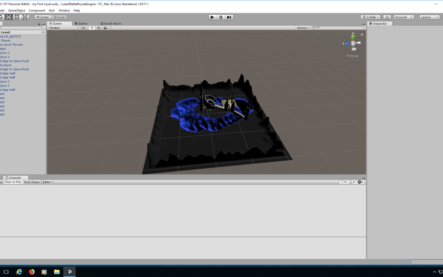Screen dimensions: 443x277
Task: Open Console panel options menu
Action: (363, 179)
